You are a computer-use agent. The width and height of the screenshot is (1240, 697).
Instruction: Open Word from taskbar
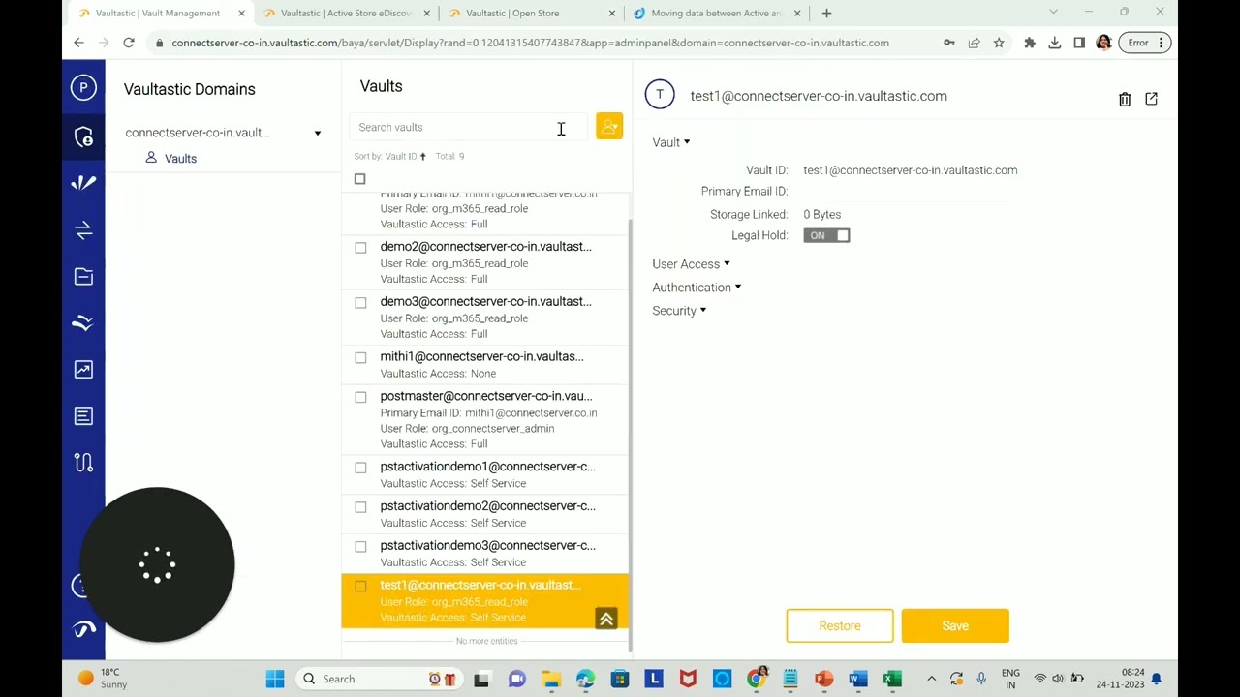click(858, 679)
